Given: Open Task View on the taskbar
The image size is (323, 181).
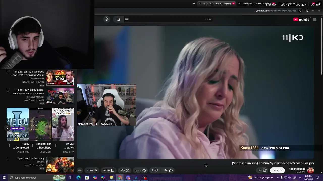Looking at the screenshot, I should [x=70, y=178].
